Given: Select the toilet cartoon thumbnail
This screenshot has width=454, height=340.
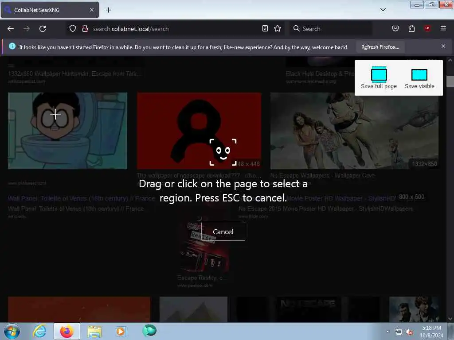Looking at the screenshot, I should [67, 131].
